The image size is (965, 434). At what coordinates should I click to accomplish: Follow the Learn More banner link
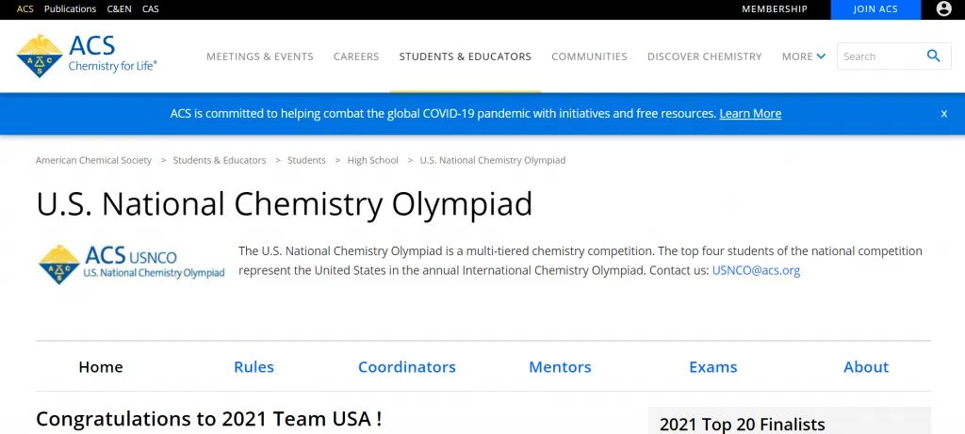(750, 114)
